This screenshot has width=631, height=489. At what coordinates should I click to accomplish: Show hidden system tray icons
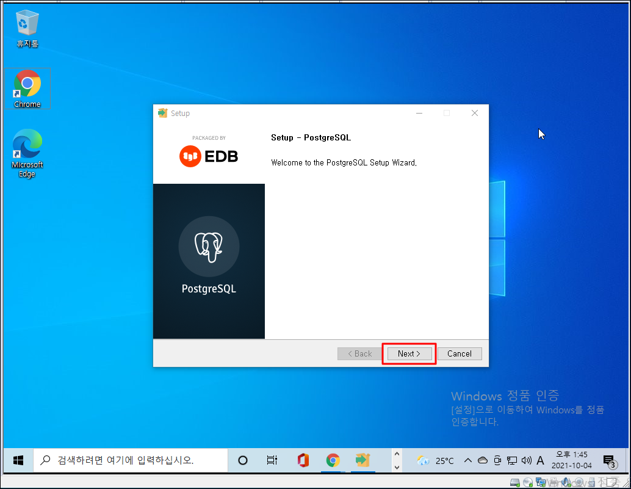[x=467, y=460]
